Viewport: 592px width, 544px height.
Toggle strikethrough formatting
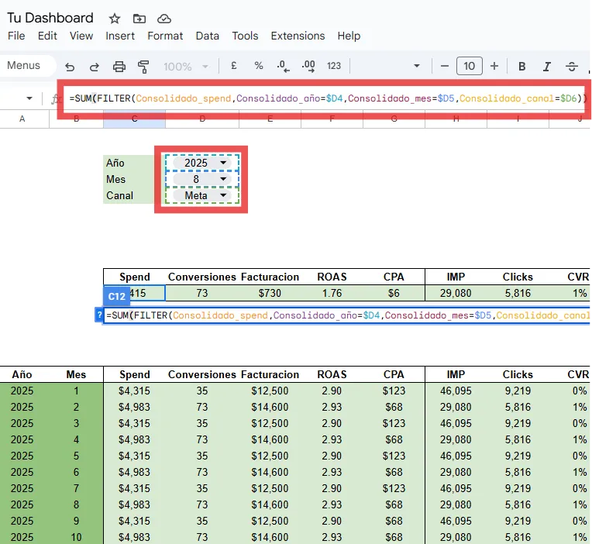572,67
